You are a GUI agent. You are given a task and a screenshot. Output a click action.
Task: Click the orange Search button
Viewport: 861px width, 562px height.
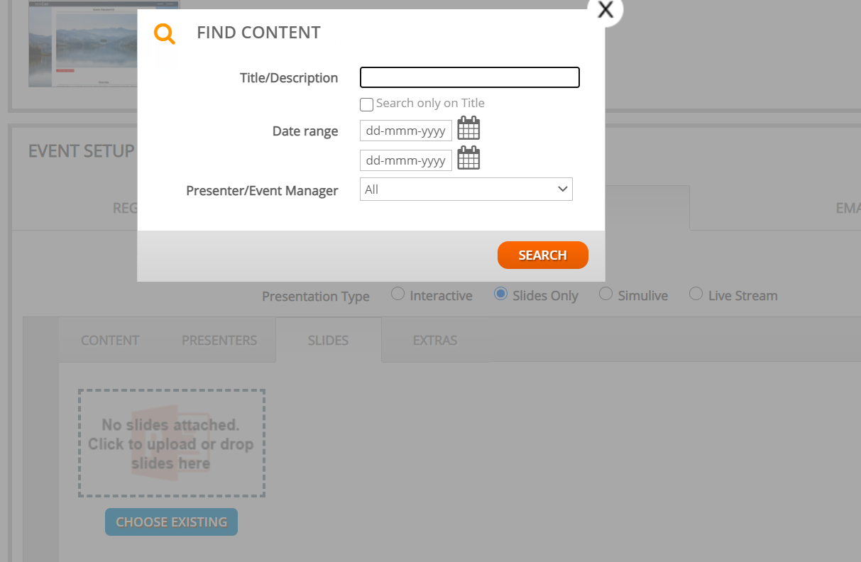point(543,255)
